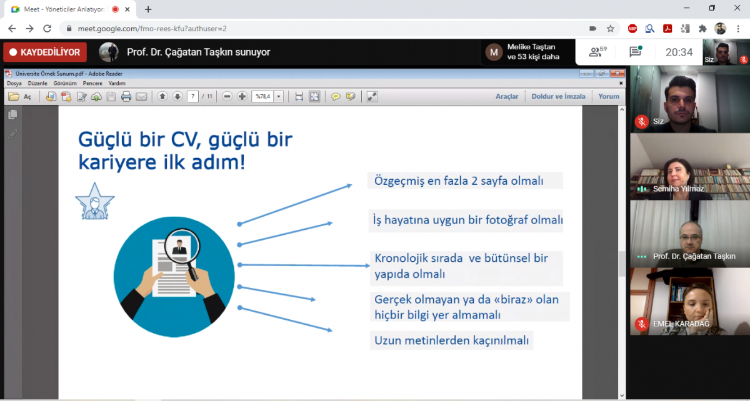This screenshot has width=750, height=401.
Task: Open the Düzenle menu
Action: 37,83
